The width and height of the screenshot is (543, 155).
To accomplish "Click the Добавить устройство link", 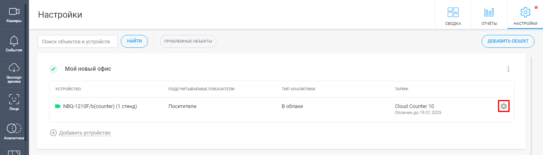I will 85,133.
